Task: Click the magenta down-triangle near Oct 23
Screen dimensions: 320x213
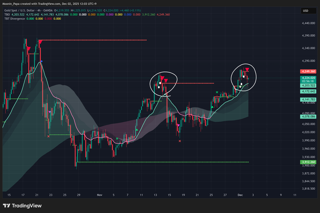Action: pyautogui.click(x=50, y=112)
